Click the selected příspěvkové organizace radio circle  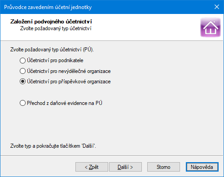click(22, 82)
